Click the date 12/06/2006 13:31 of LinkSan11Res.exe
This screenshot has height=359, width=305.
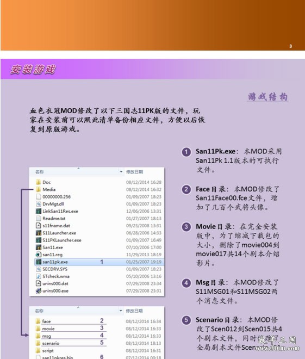[x=144, y=211]
